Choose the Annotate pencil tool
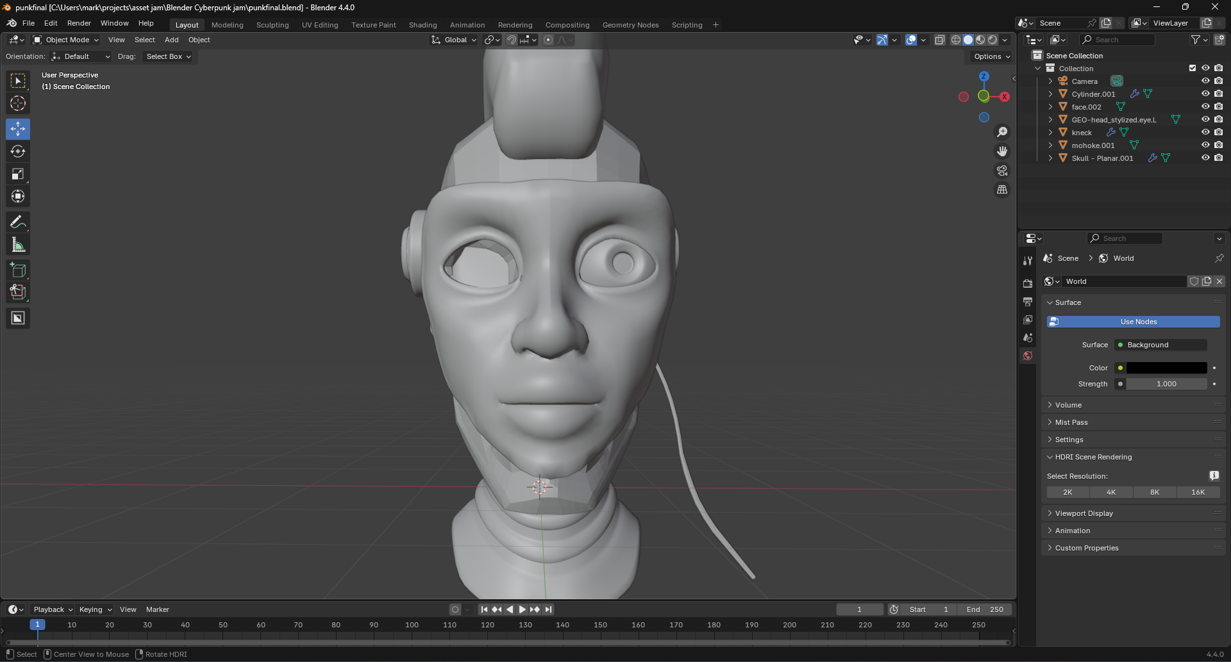 coord(18,222)
